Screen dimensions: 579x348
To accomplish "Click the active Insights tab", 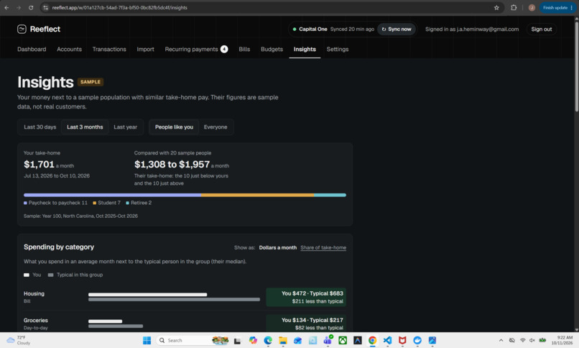I will coord(305,49).
